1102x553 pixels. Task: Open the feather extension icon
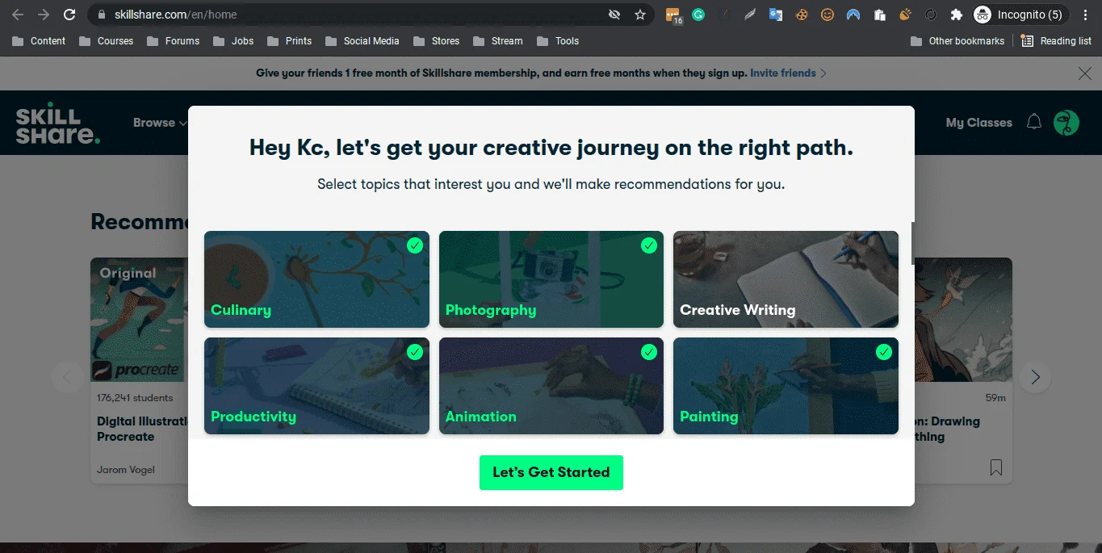[x=750, y=15]
